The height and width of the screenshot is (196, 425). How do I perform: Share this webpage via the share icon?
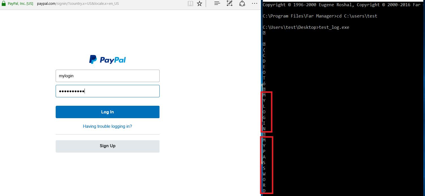242,3
